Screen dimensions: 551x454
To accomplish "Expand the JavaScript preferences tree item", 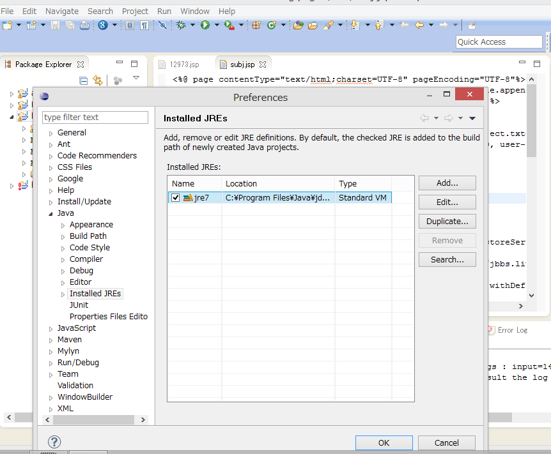I will coord(51,328).
